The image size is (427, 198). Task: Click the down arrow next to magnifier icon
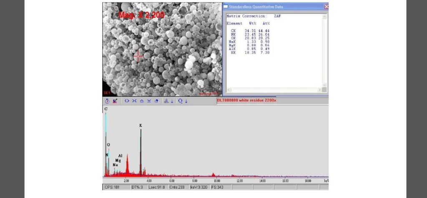pos(186,101)
